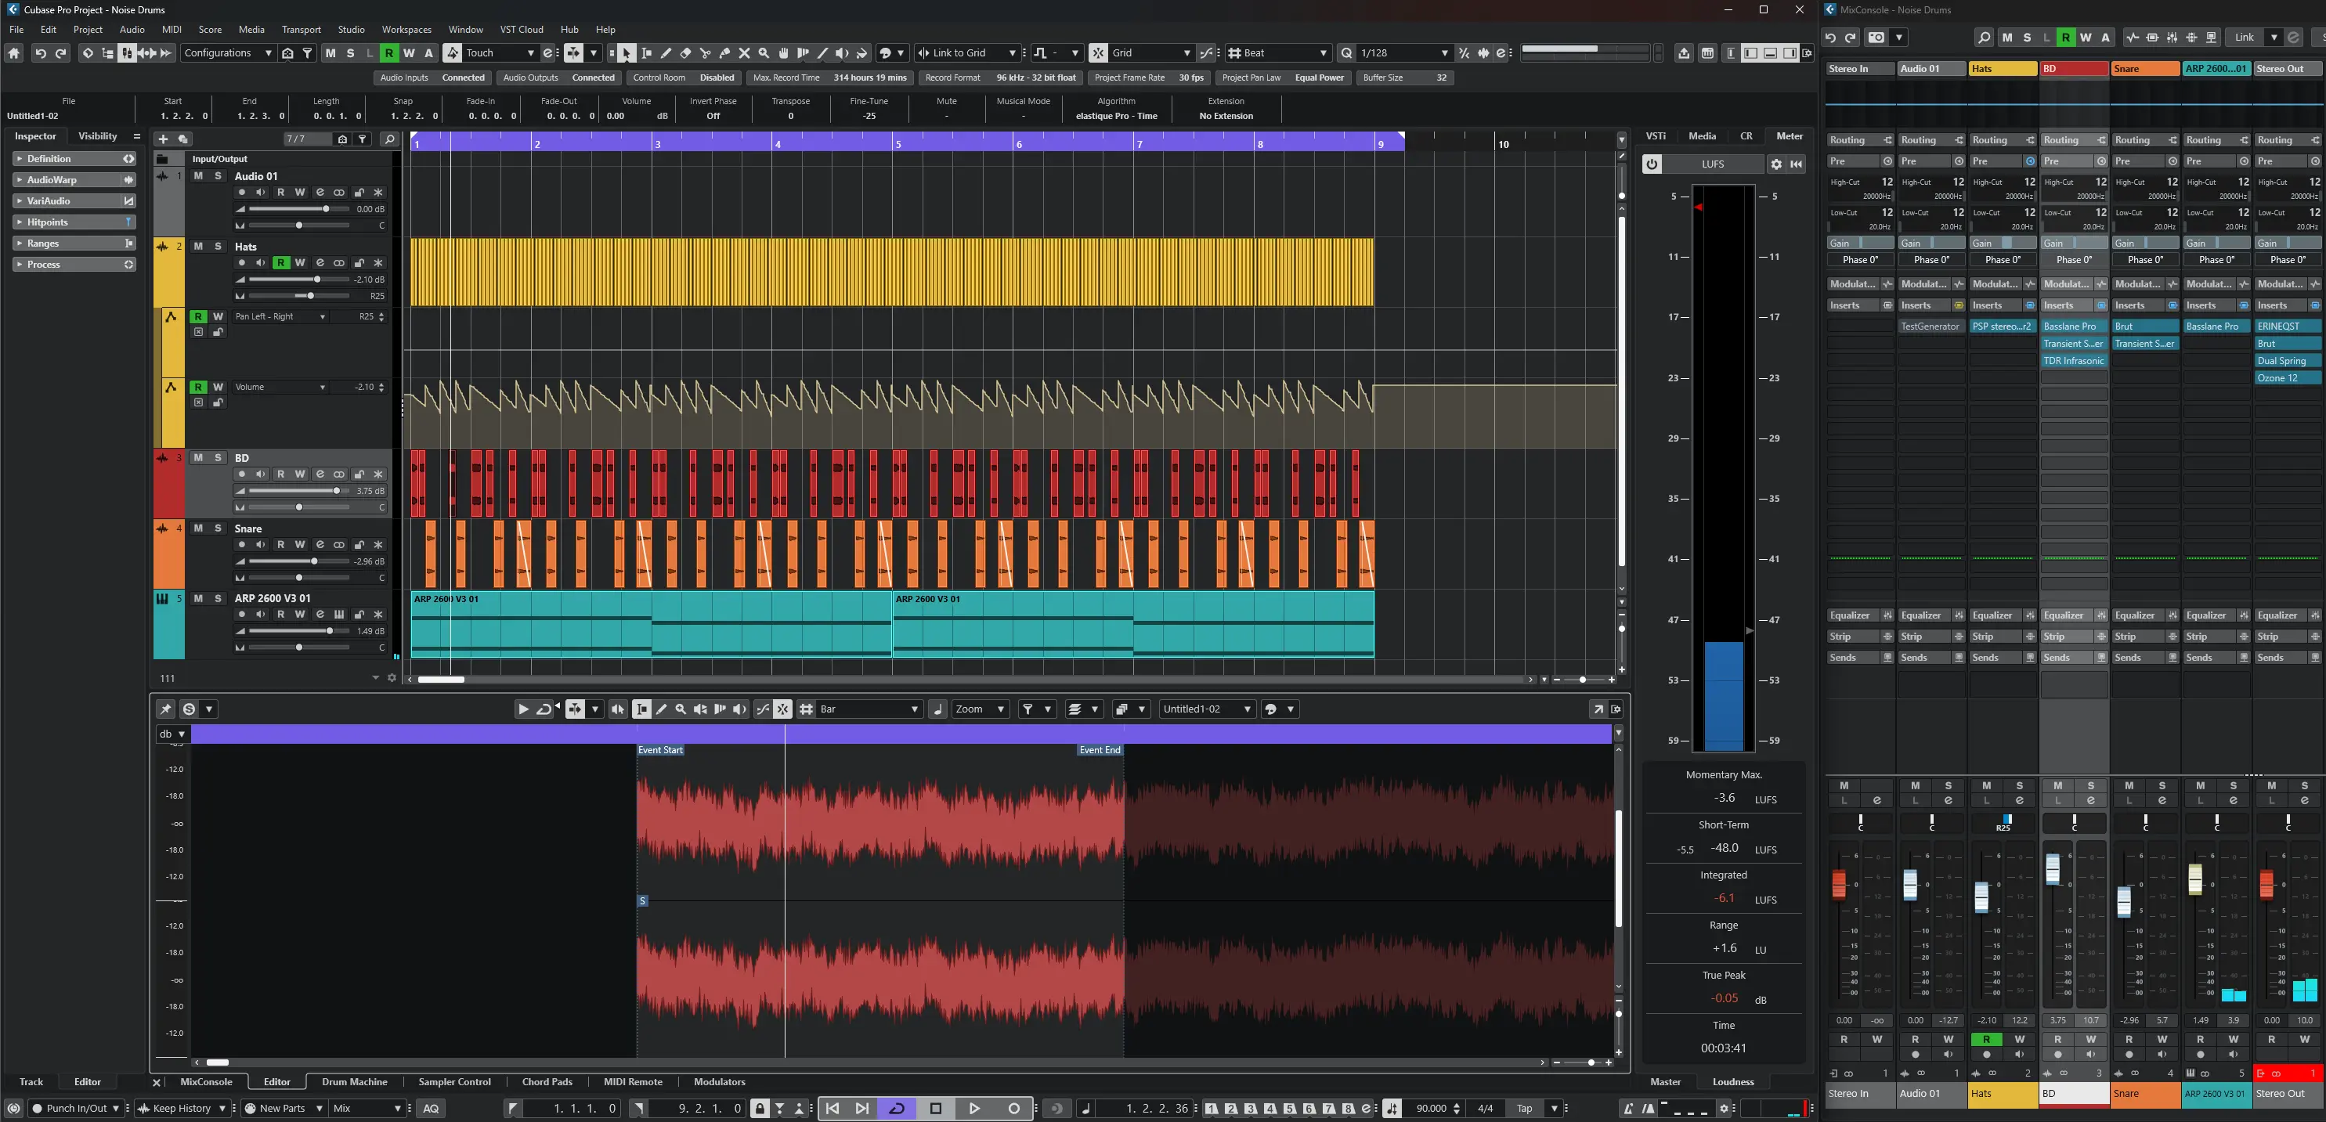Adjust the Snare track volume slider
2326x1122 pixels.
pos(314,561)
